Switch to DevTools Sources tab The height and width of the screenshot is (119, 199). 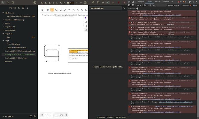coord(158,2)
